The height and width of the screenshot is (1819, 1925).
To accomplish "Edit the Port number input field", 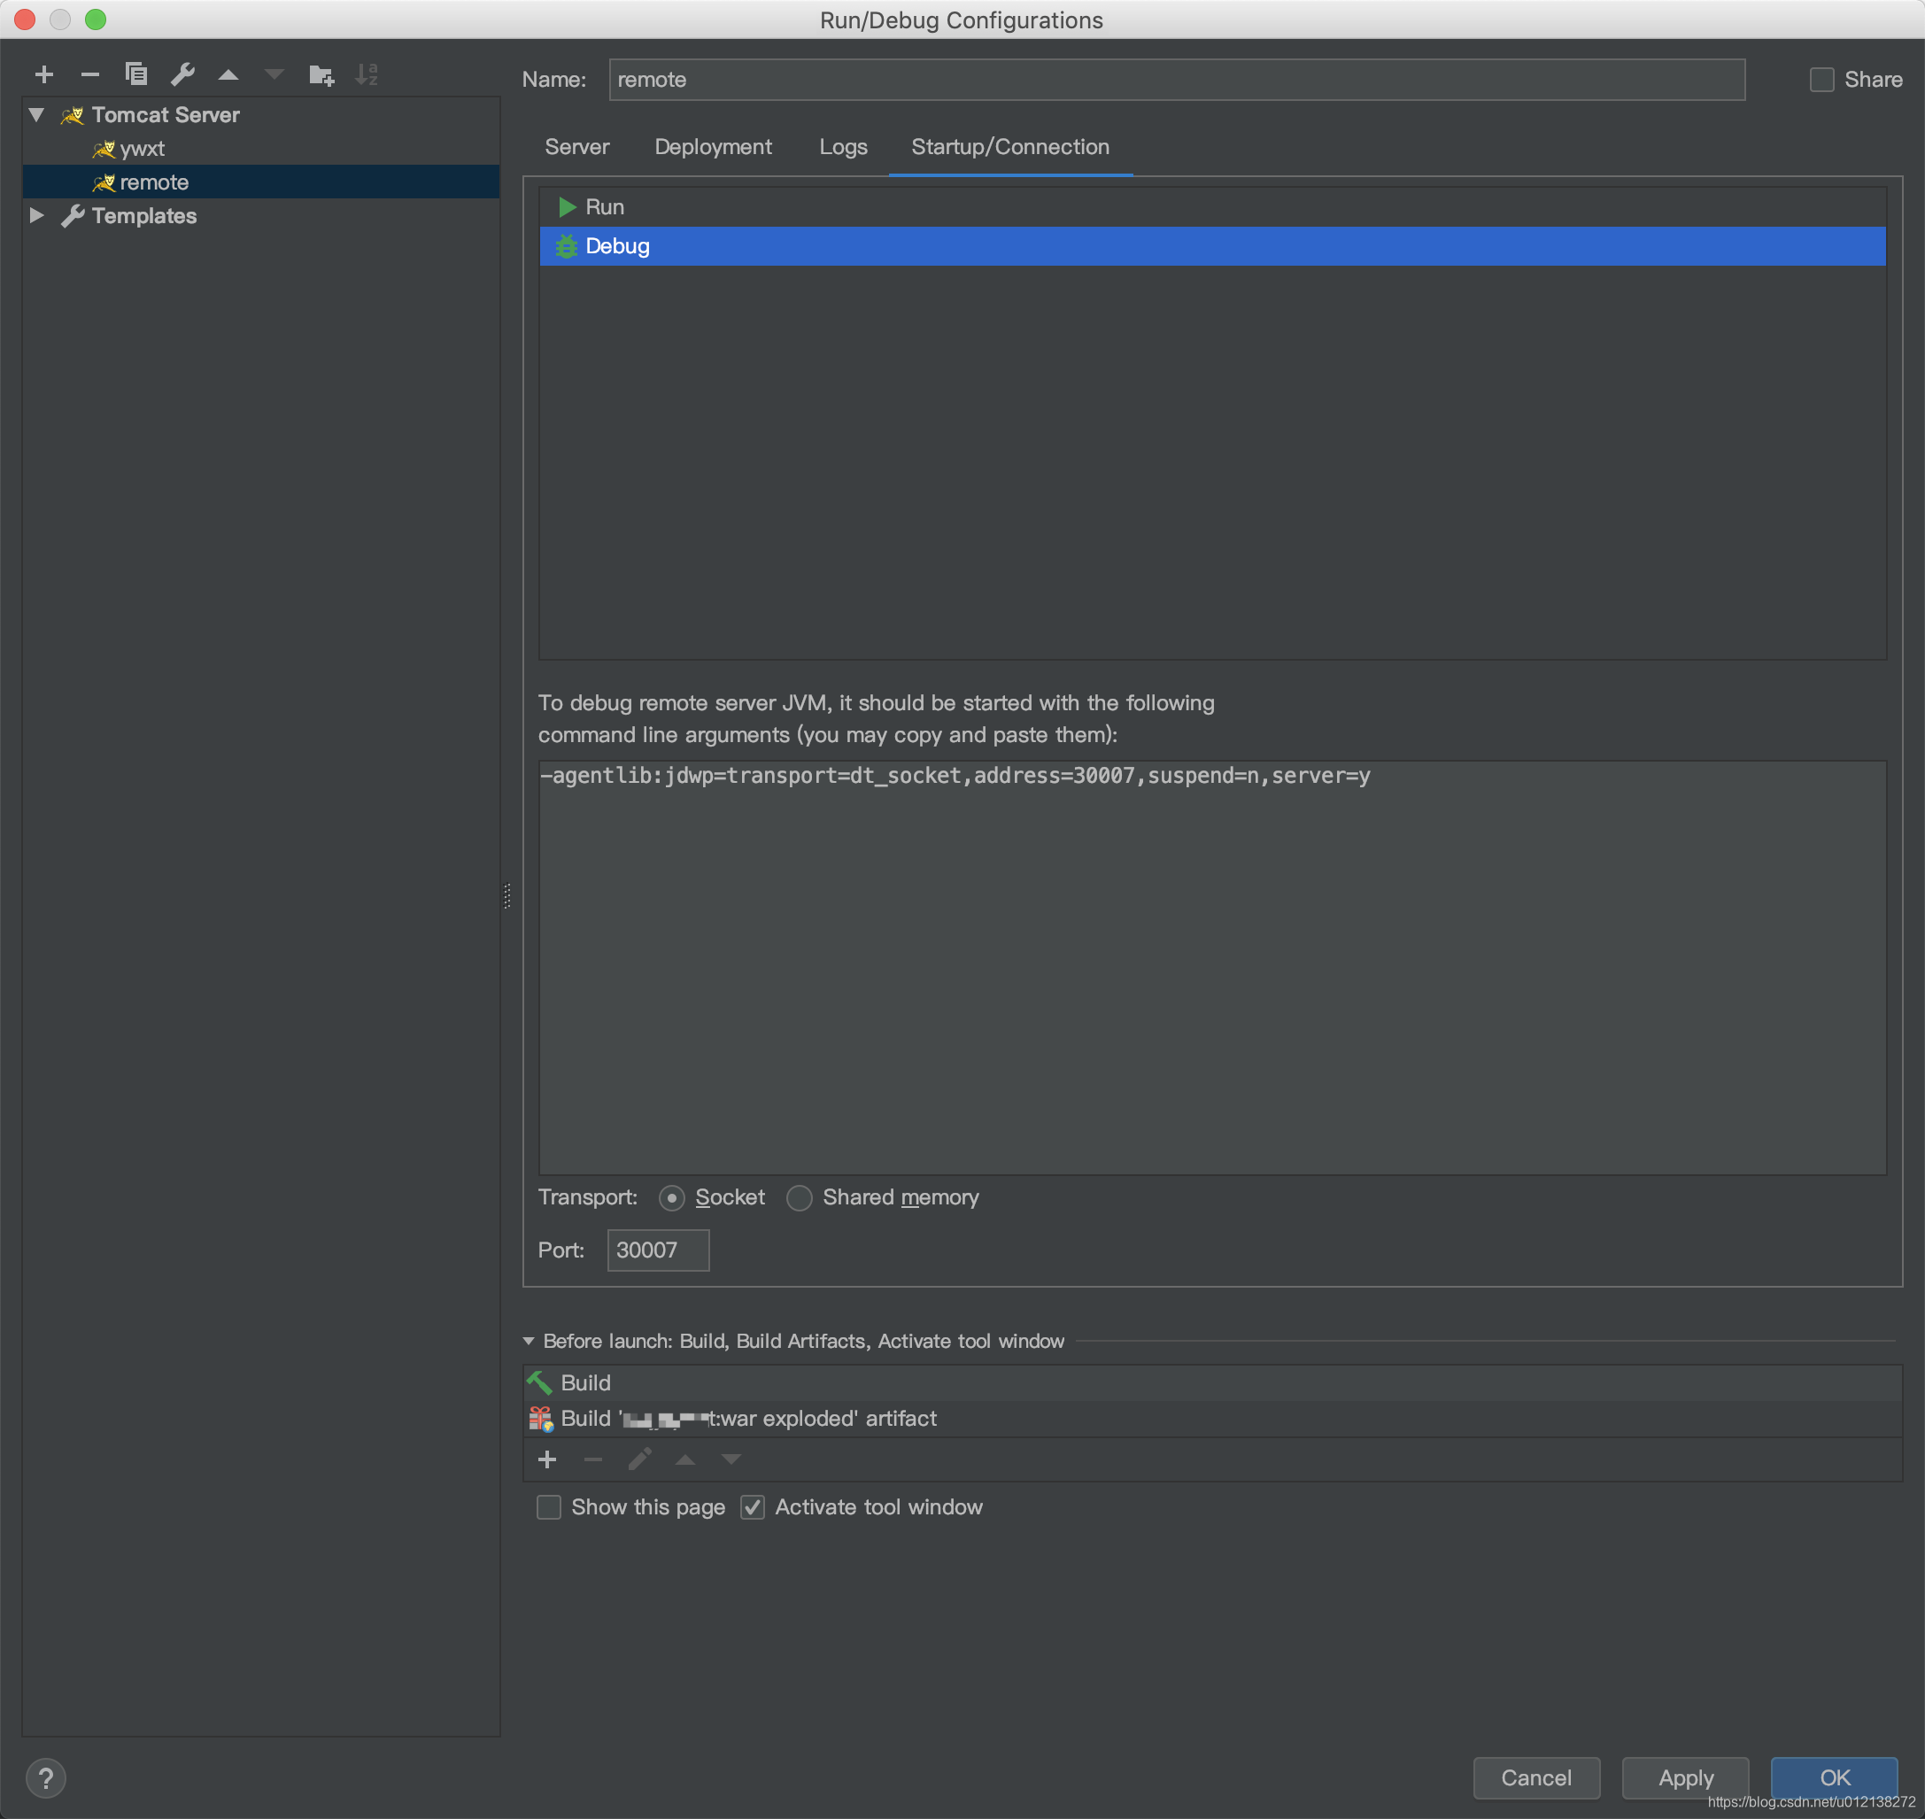I will coord(656,1250).
